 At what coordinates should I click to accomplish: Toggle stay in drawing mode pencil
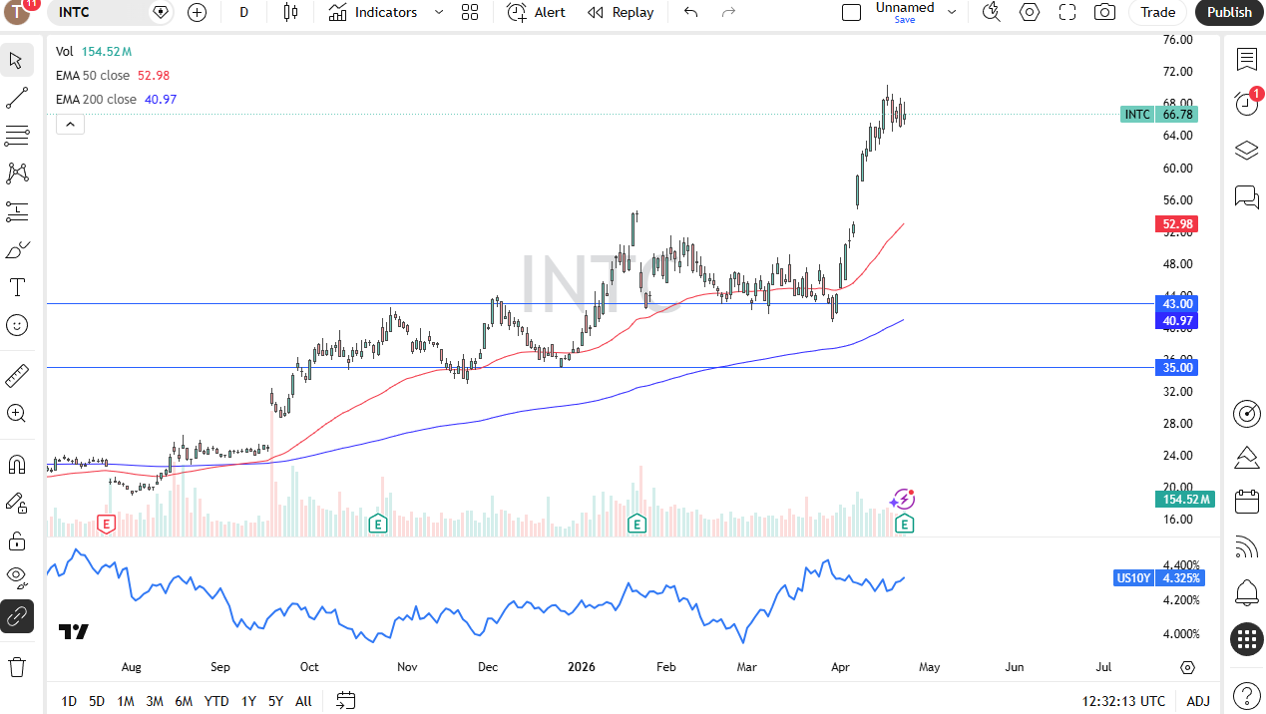pyautogui.click(x=17, y=503)
